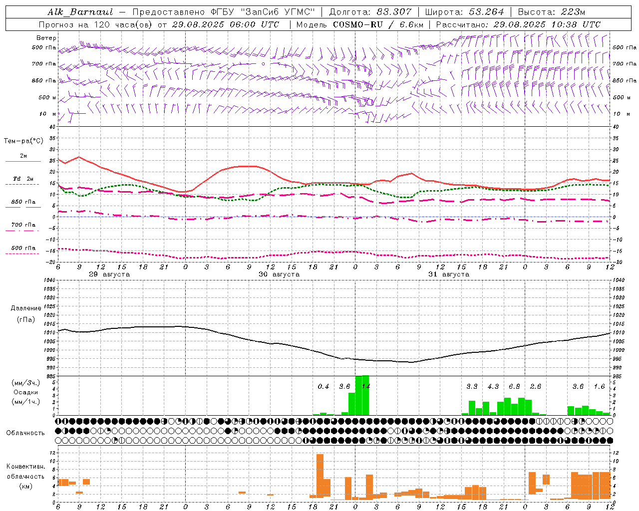Select the 'Долгота: 83.307' header field
This screenshot has height=511, width=639.
[x=370, y=12]
